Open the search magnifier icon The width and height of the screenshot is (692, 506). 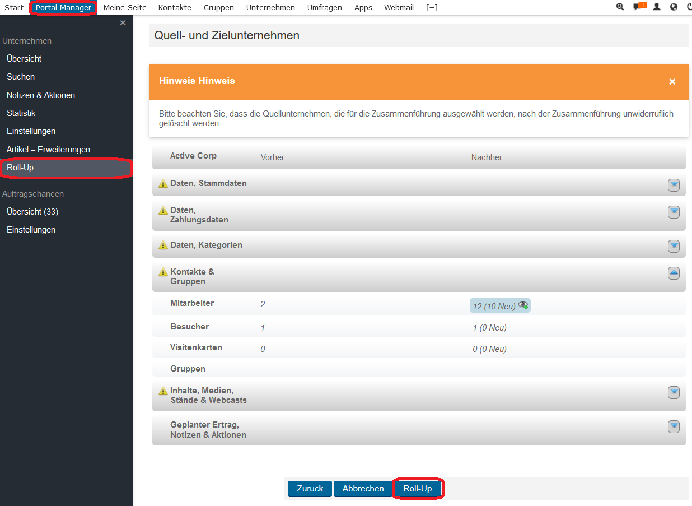coord(620,7)
